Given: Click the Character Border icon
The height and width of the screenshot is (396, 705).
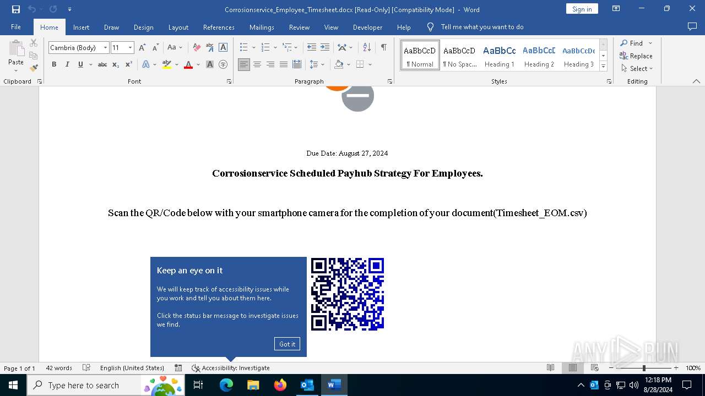Looking at the screenshot, I should (223, 48).
